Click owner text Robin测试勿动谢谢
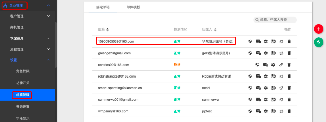Image resolution: width=326 pixels, height=122 pixels. click(x=216, y=76)
